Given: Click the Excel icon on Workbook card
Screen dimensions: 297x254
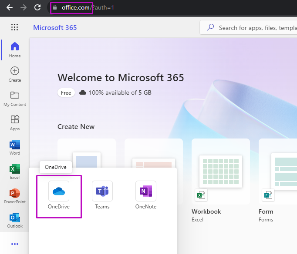Looking at the screenshot, I should point(201,195).
